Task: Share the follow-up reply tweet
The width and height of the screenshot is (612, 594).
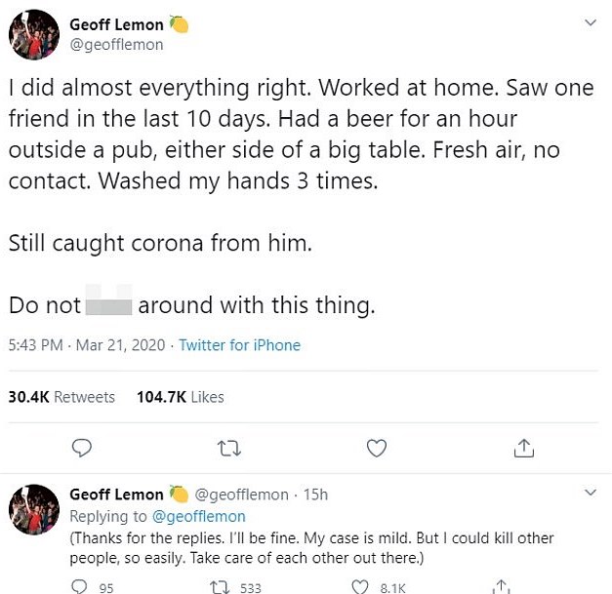Action: [502, 587]
